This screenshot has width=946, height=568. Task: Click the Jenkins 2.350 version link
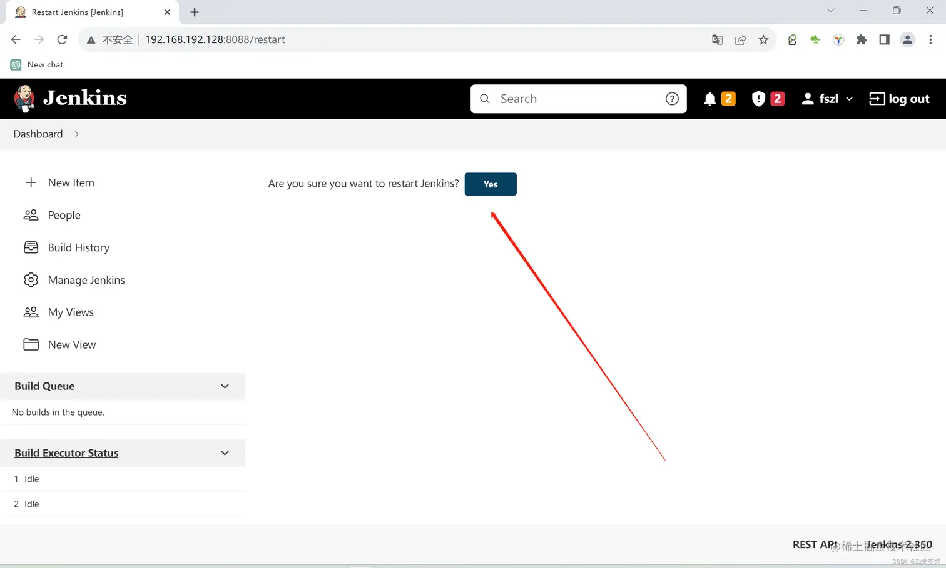tap(899, 544)
